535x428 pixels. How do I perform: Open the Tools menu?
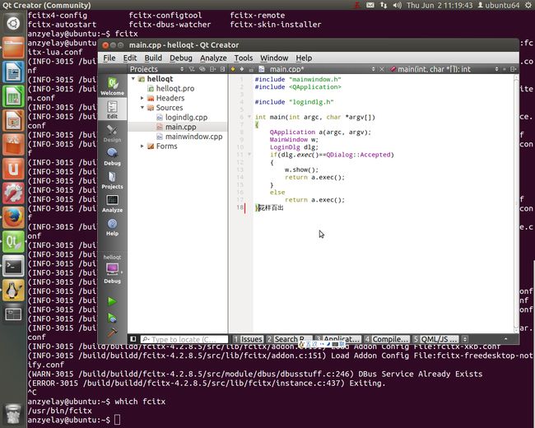tap(243, 58)
